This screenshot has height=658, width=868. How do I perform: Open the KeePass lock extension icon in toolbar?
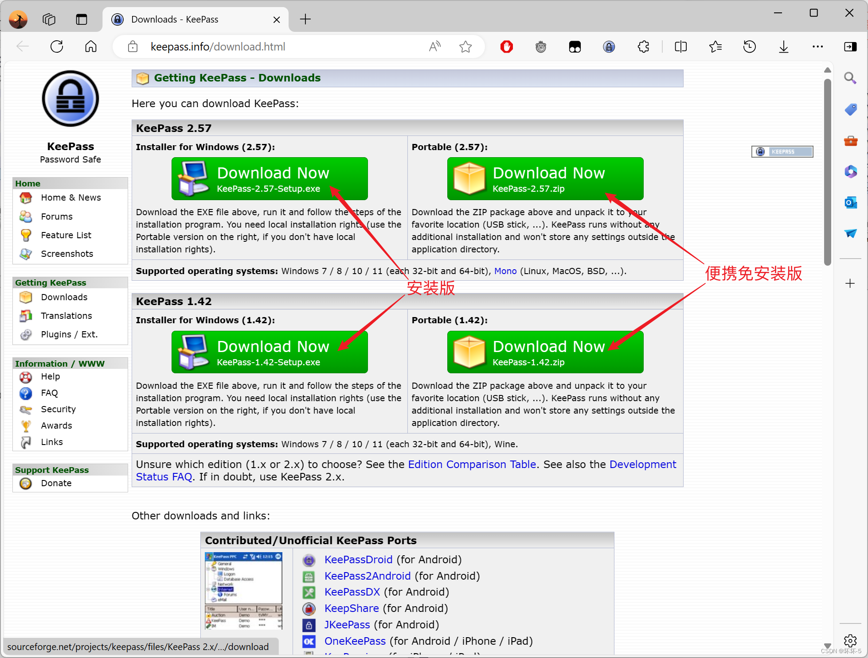click(609, 46)
